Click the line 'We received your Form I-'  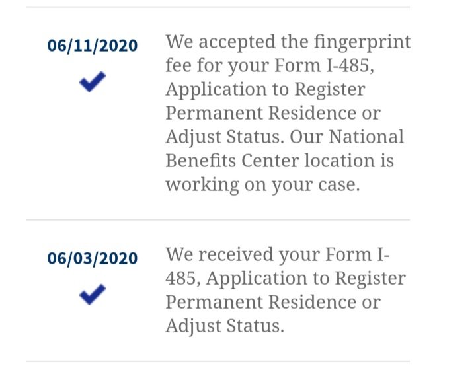tap(278, 254)
